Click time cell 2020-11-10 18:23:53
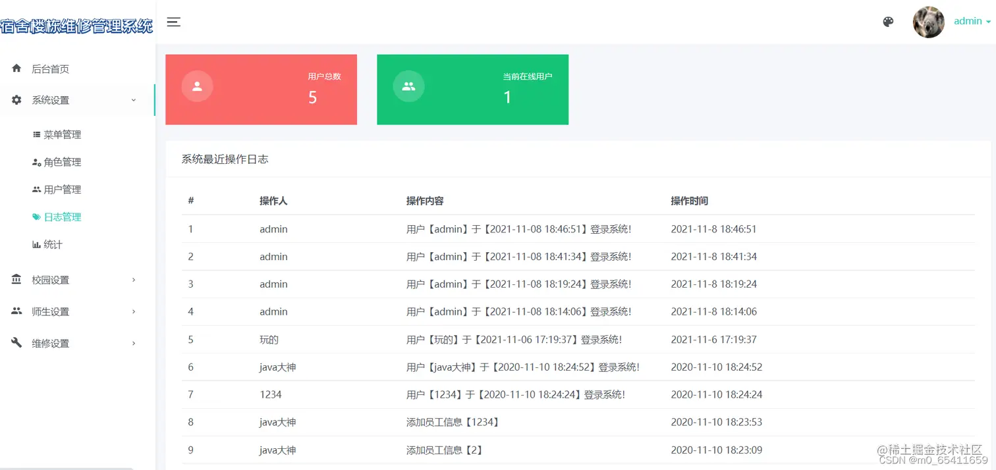Screen dimensions: 996x470 (717, 423)
